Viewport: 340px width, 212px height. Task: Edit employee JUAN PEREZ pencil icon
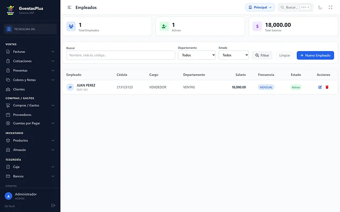pyautogui.click(x=320, y=87)
